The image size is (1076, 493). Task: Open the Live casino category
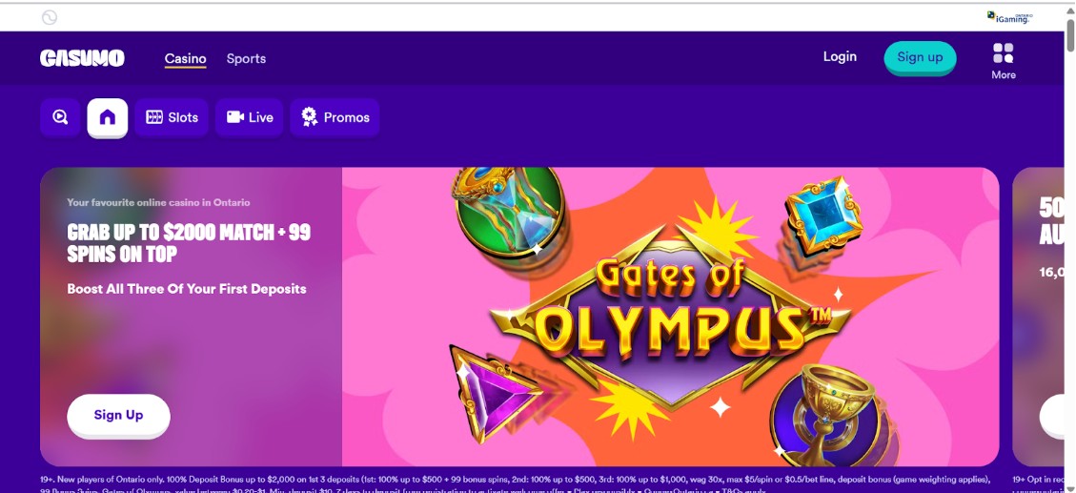250,117
